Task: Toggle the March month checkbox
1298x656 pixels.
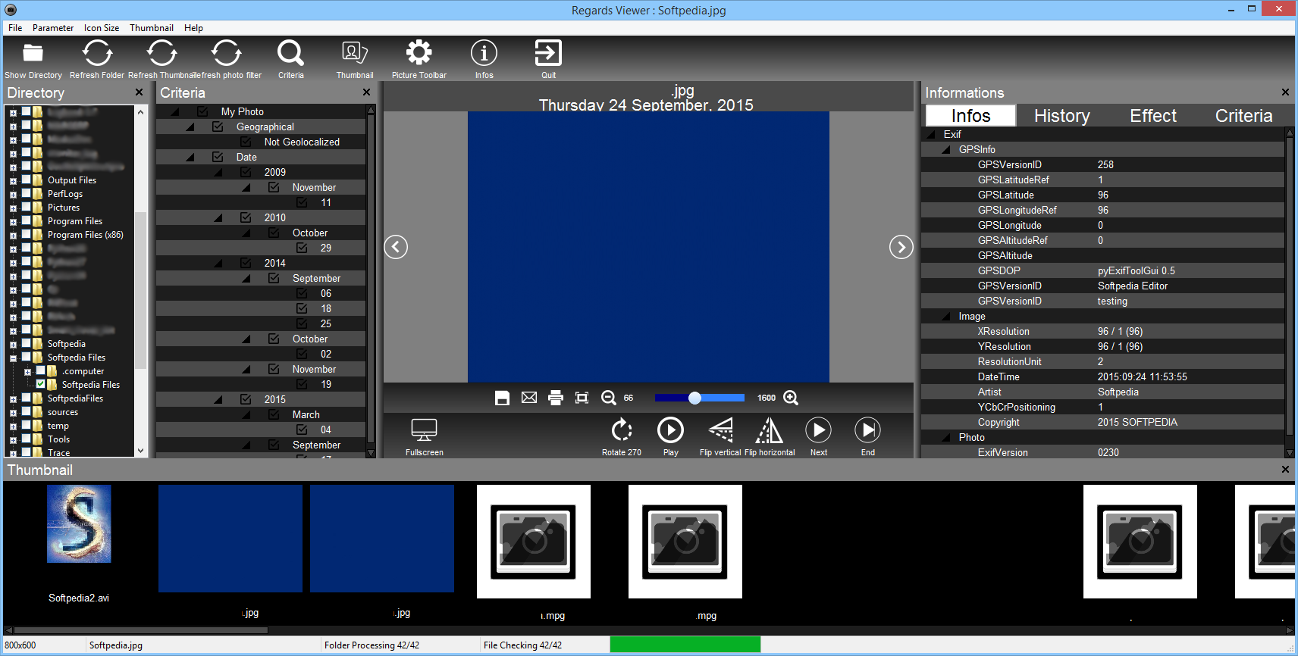Action: (x=274, y=414)
